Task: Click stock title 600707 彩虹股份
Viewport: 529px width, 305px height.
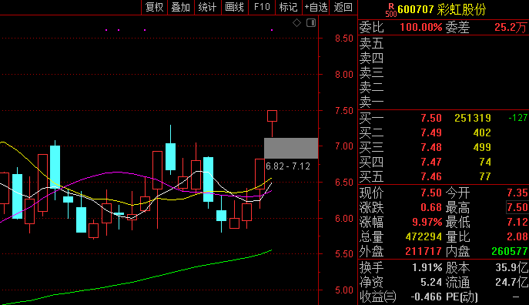Action: (442, 9)
